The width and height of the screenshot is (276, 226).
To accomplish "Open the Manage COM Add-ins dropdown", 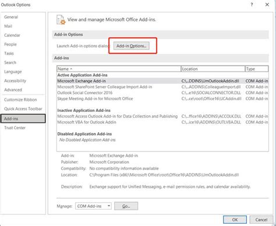I will coord(93,206).
